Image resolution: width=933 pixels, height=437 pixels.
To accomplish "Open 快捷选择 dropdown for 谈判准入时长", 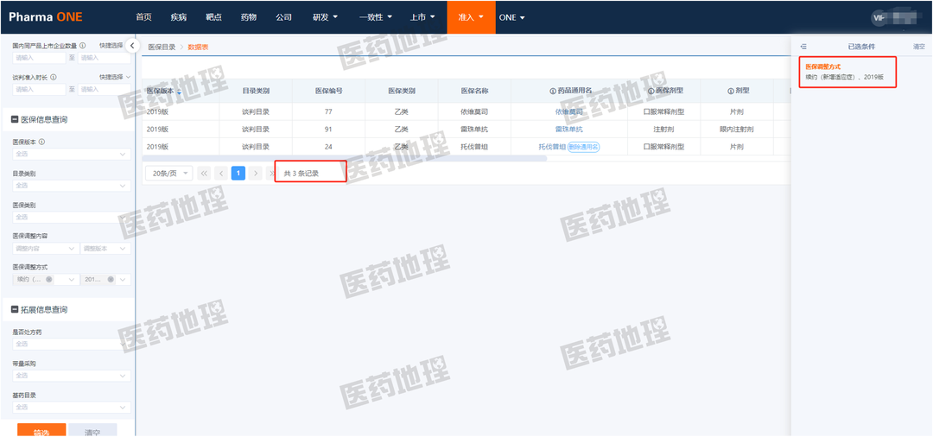I will pos(115,77).
